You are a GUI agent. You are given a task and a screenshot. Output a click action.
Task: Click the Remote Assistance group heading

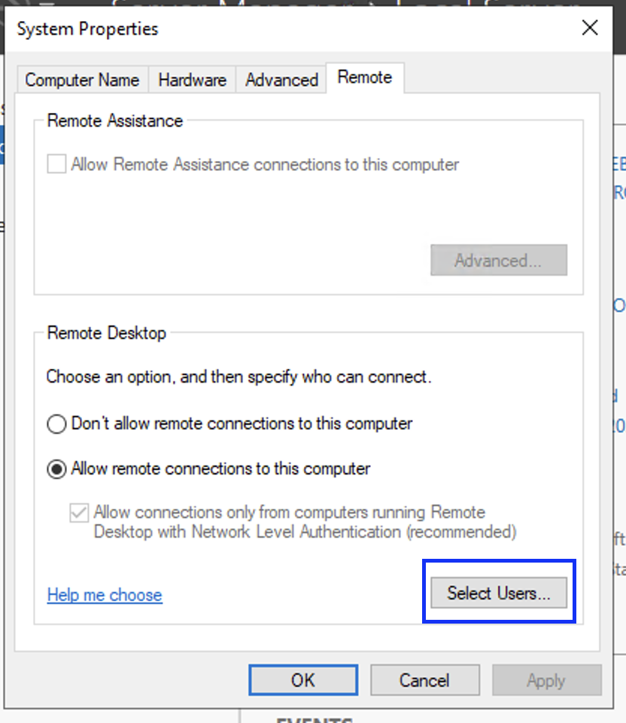click(115, 120)
